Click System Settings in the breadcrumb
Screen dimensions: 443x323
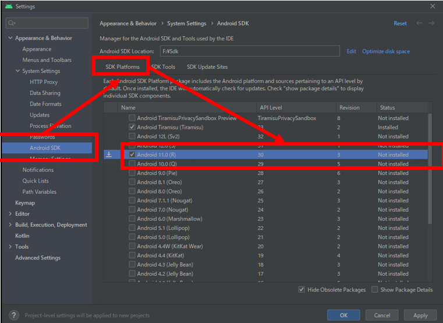pos(186,23)
